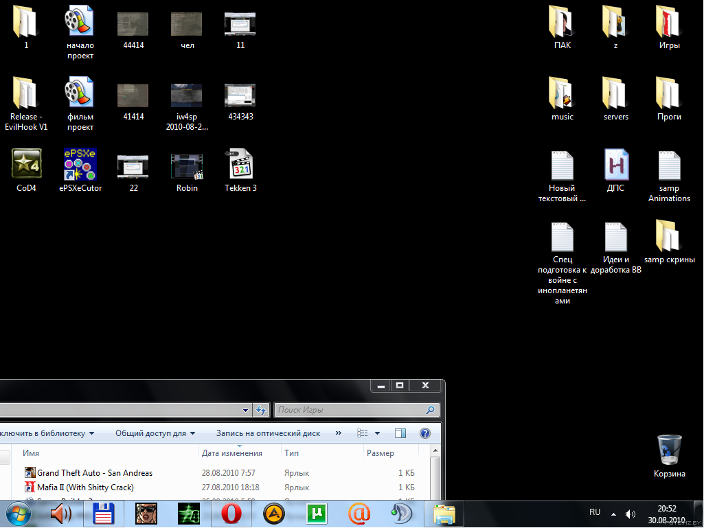Open the music folder

[561, 93]
